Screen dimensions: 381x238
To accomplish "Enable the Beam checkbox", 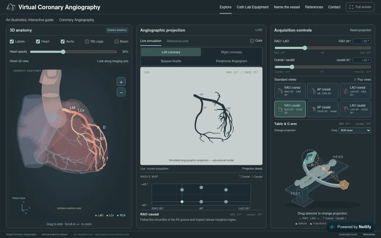I will (117, 42).
